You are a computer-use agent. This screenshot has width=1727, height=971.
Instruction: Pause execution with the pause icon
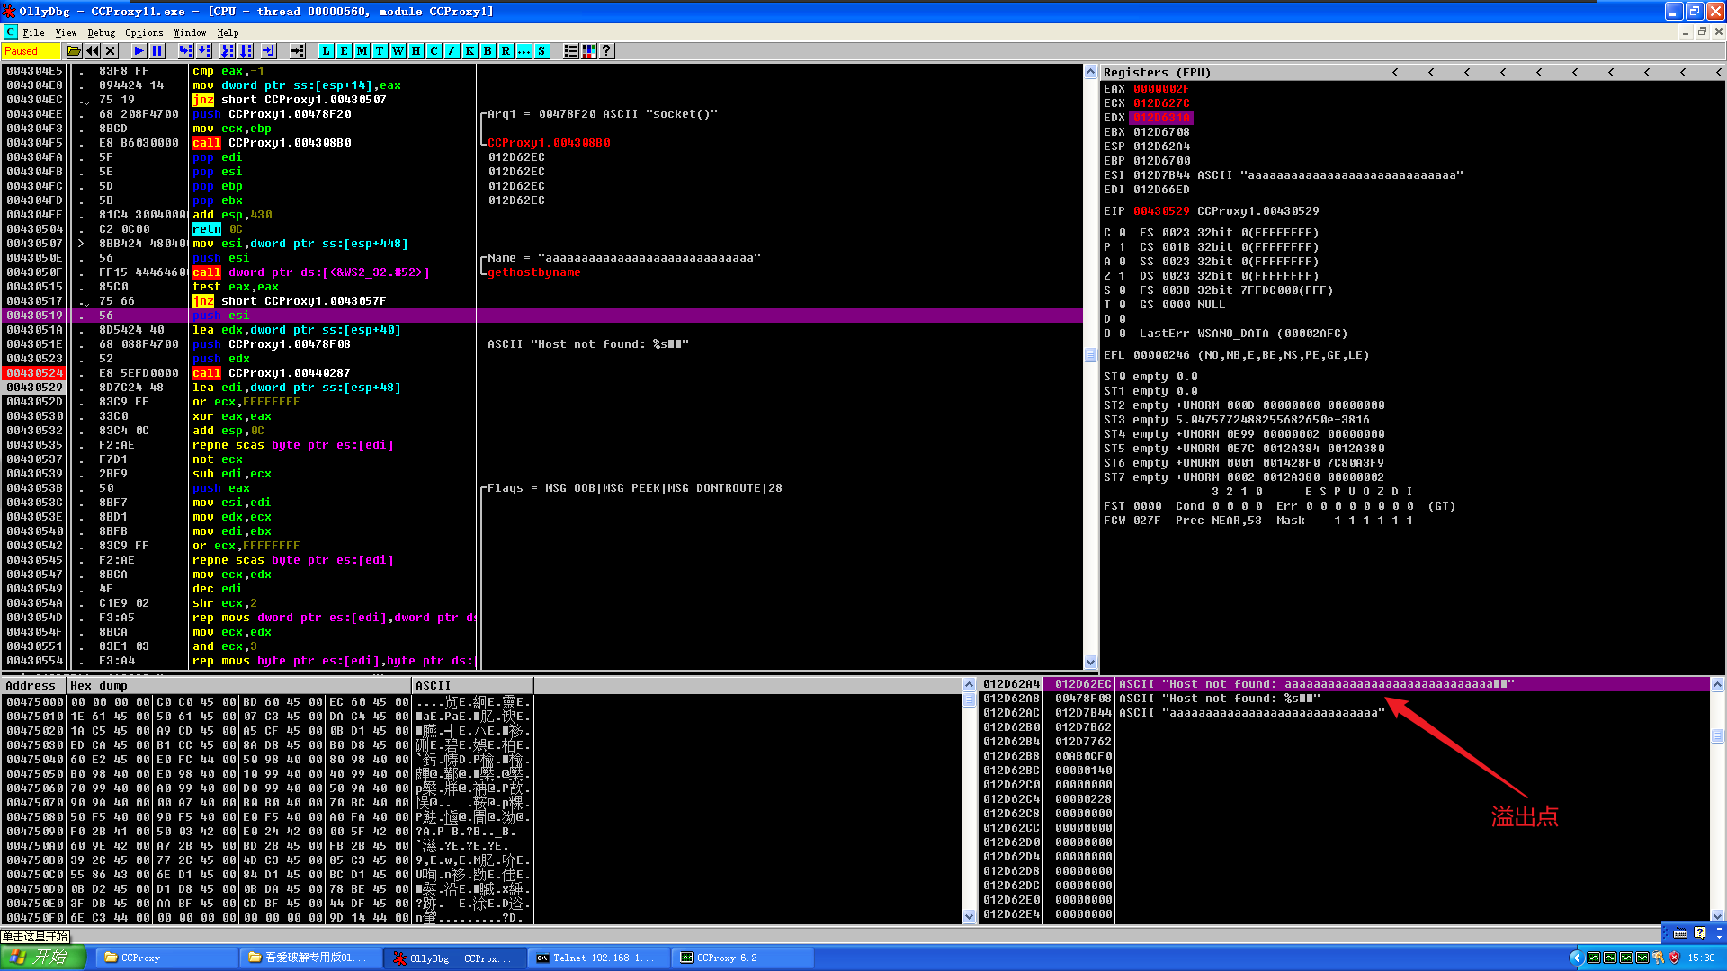coord(157,51)
